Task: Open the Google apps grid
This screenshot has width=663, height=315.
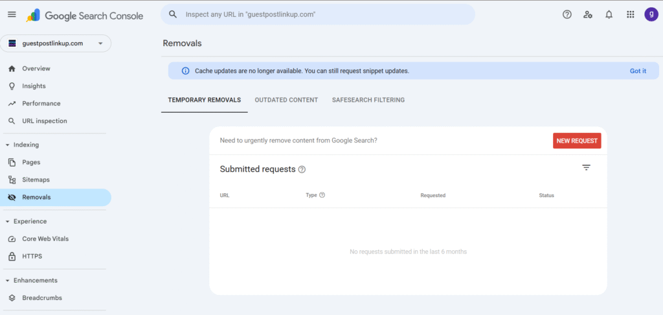Action: [630, 15]
